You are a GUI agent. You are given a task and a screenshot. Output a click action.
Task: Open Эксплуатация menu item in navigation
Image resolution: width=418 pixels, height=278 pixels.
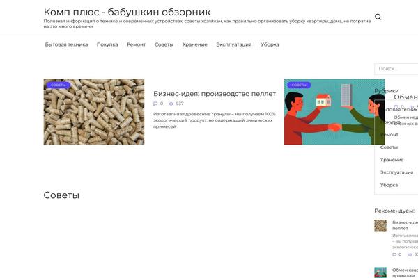click(234, 44)
